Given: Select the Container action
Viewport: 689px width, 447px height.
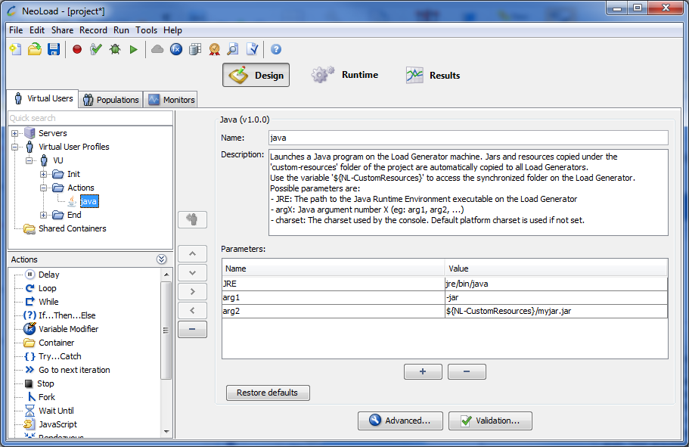Looking at the screenshot, I should pyautogui.click(x=48, y=343).
